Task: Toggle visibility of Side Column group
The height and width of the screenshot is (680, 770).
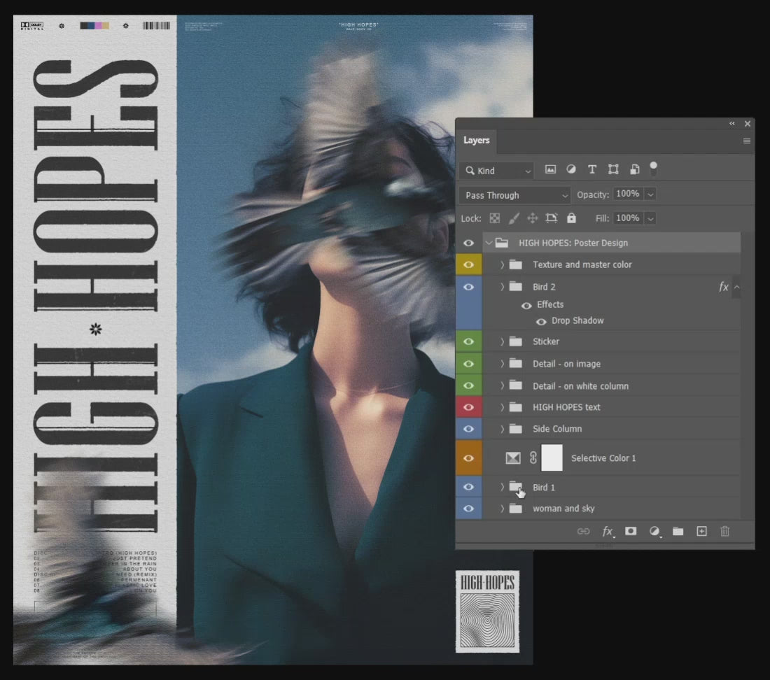Action: 468,429
